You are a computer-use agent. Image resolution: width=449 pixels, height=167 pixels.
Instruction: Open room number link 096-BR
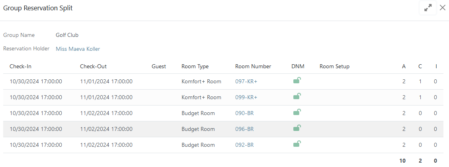coord(244,129)
